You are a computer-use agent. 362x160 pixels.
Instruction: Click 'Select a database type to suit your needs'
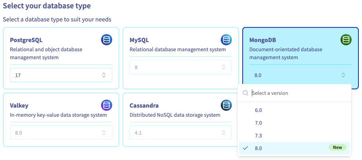(57, 19)
